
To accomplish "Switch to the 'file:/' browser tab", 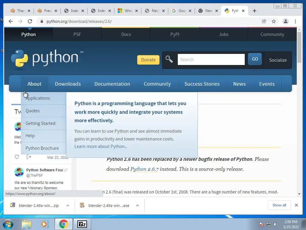I will coord(154,11).
